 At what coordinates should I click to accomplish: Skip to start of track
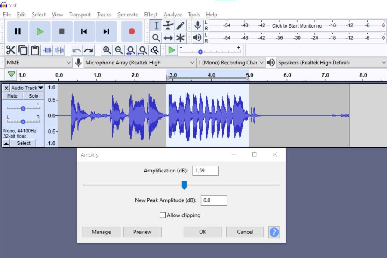coord(84,31)
